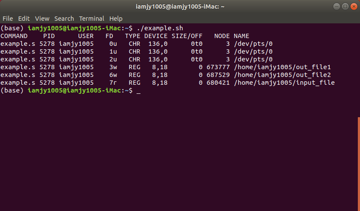The image size is (360, 211).
Task: Open the Terminal menu
Action: click(x=92, y=18)
